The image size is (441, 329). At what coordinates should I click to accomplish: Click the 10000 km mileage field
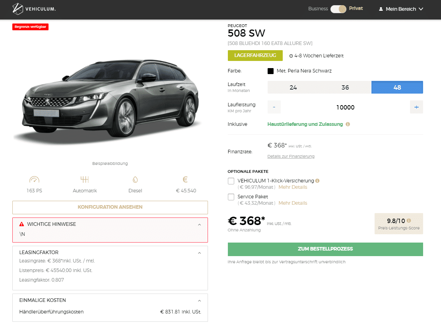pos(346,107)
